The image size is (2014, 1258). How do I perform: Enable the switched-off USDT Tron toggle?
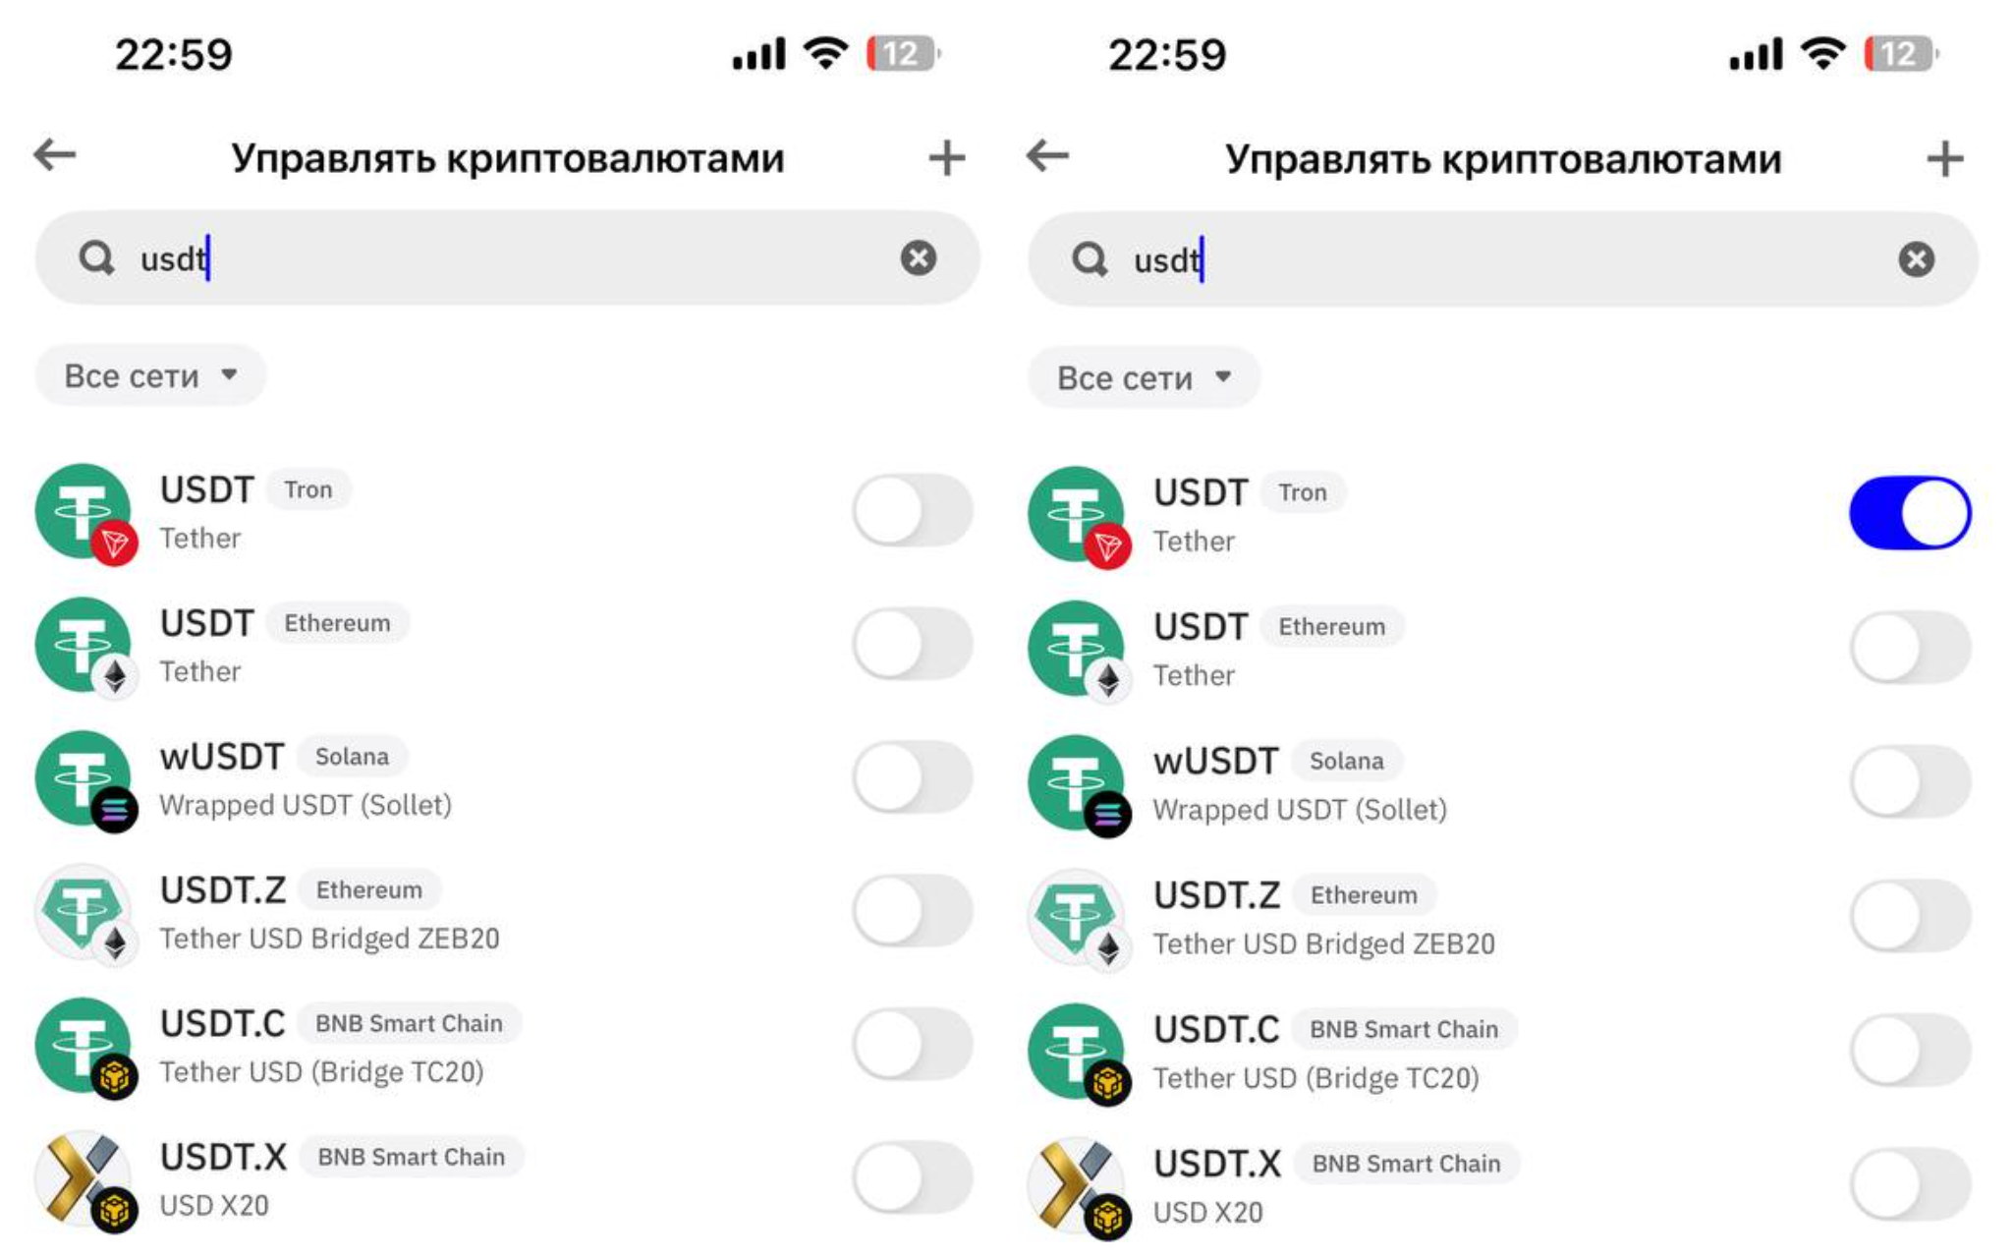tap(913, 511)
